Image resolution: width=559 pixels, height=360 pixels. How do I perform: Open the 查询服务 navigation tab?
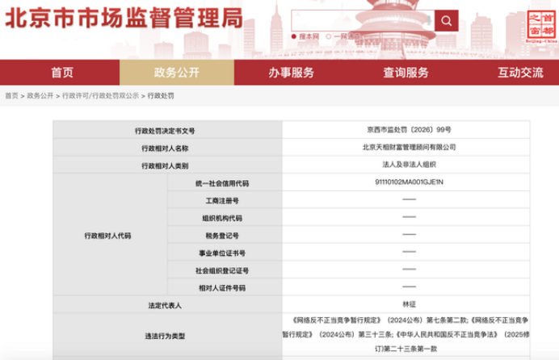click(x=406, y=73)
